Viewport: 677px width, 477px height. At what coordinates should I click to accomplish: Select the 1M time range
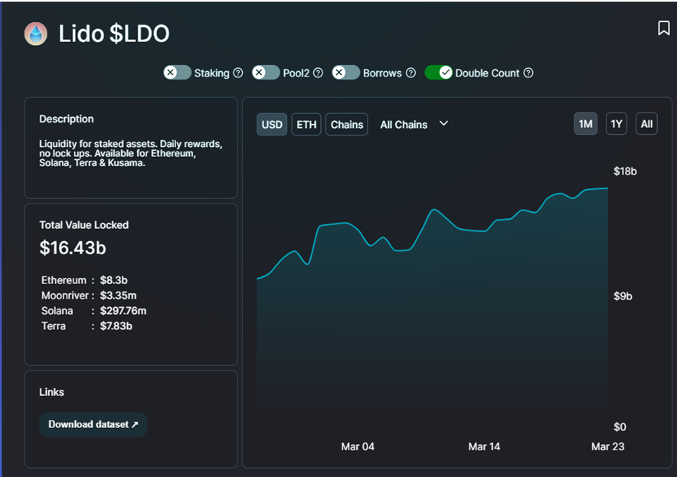[585, 124]
